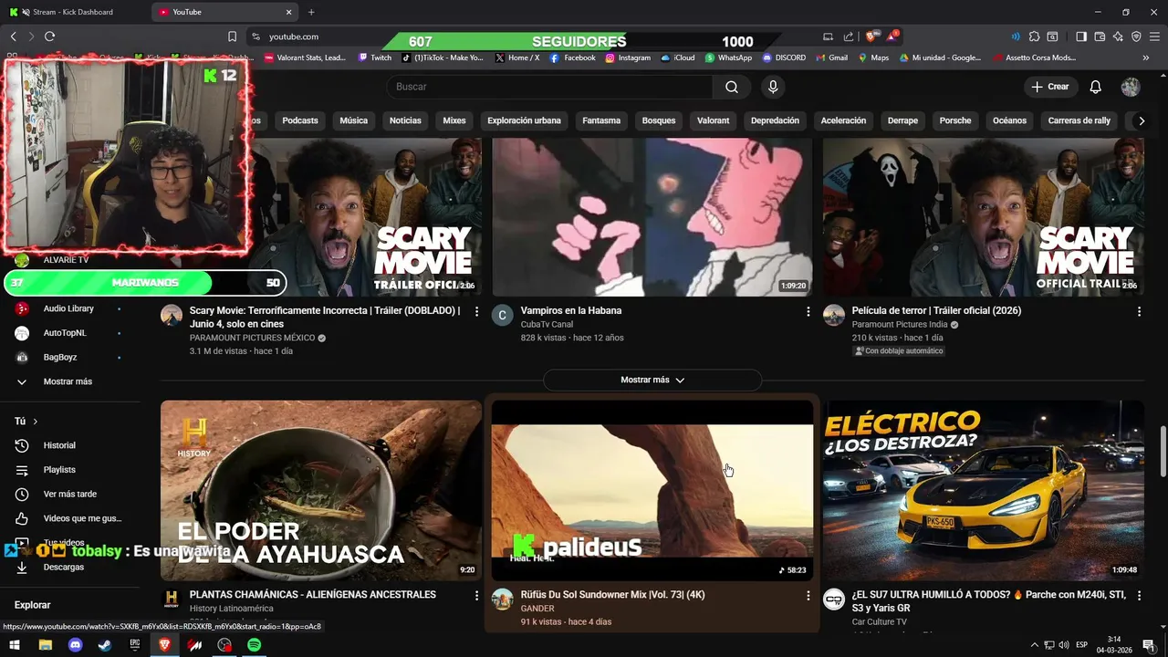Open YouTube notifications bell
The height and width of the screenshot is (657, 1168).
tap(1095, 87)
